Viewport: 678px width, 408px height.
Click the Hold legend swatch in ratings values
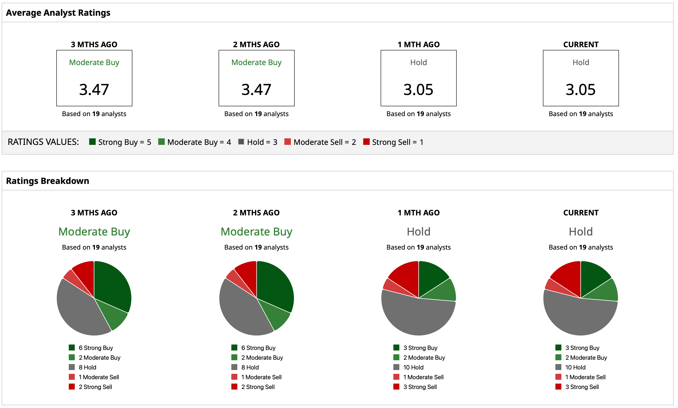[x=241, y=142]
